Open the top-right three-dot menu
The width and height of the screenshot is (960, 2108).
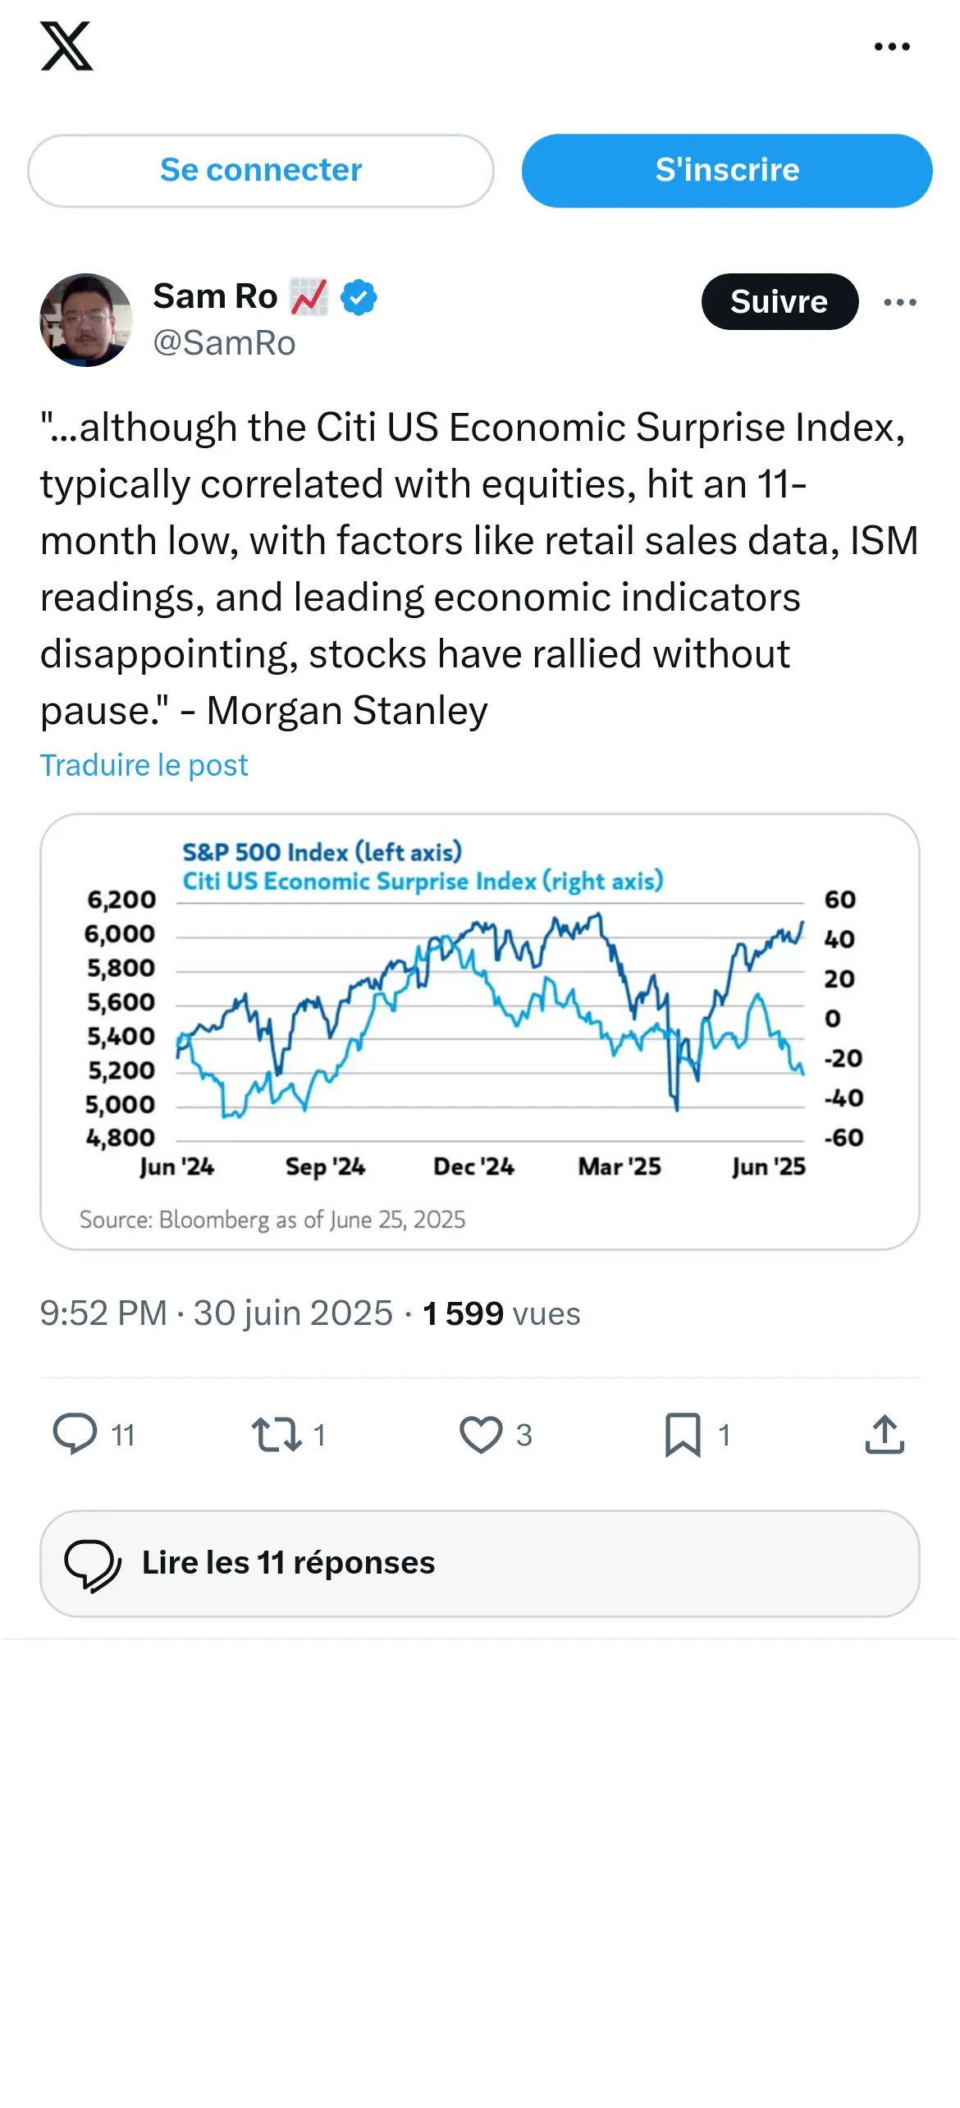click(x=892, y=47)
